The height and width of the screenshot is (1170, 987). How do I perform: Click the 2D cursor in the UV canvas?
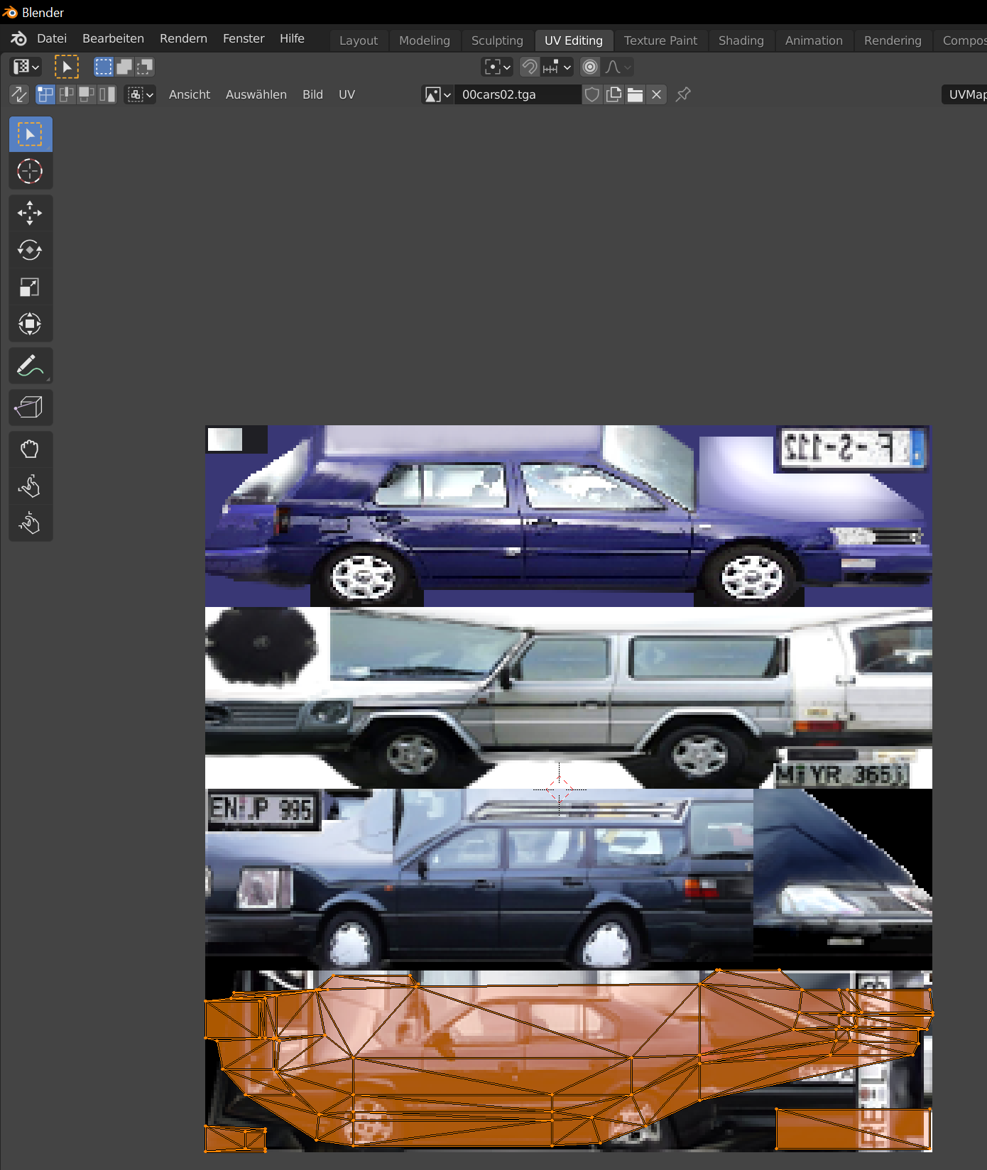[x=560, y=789]
